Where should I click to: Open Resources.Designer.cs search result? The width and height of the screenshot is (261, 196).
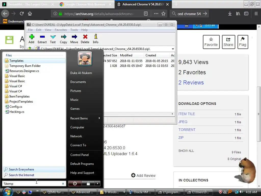35,71
